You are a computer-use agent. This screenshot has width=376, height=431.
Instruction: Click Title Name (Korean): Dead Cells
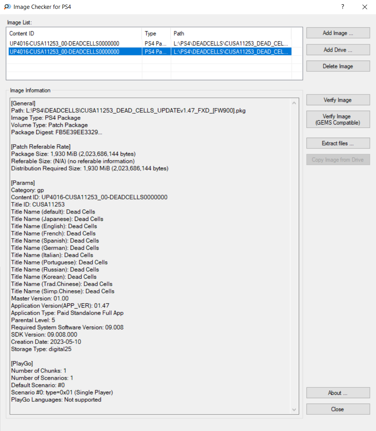pos(54,276)
